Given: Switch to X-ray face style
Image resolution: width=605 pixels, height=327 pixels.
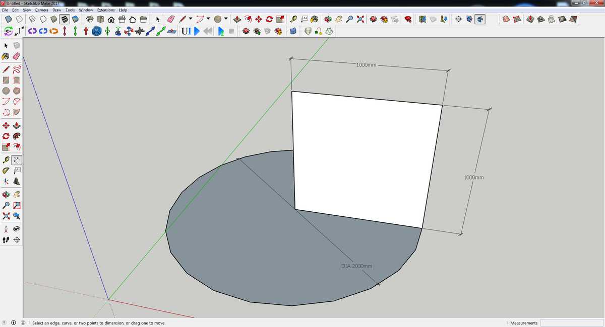Looking at the screenshot, I should click(9, 19).
